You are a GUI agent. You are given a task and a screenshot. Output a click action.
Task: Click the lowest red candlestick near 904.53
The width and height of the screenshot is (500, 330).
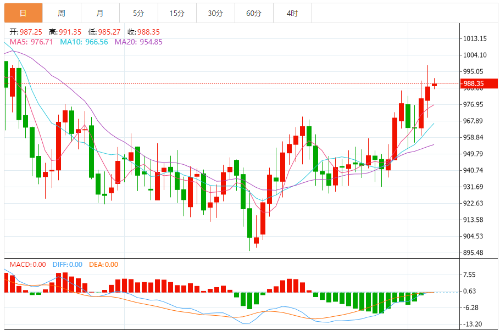pos(256,240)
